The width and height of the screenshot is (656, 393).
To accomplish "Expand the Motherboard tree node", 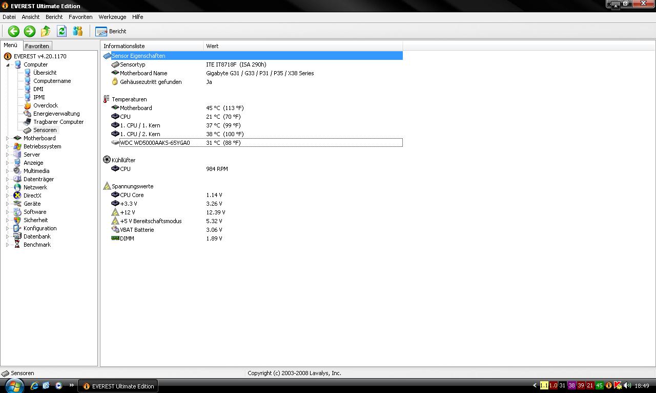I will (x=8, y=138).
